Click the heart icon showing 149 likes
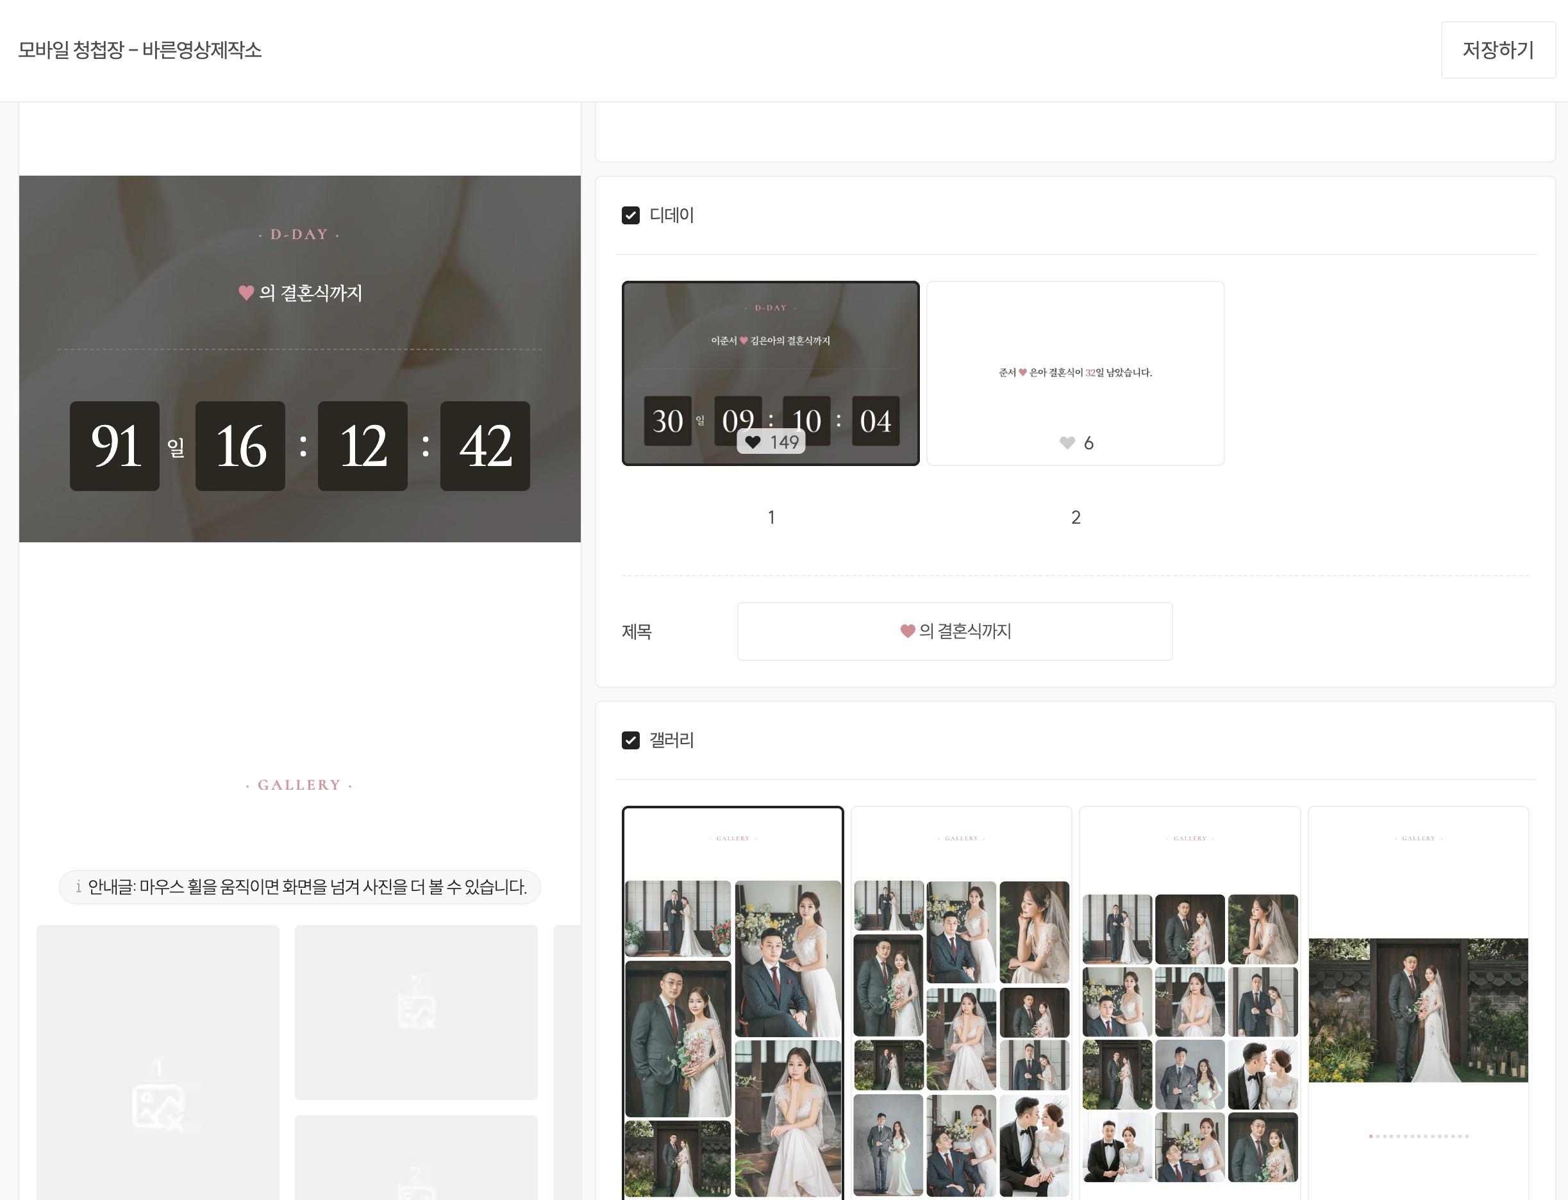Viewport: 1568px width, 1200px height. coord(753,442)
